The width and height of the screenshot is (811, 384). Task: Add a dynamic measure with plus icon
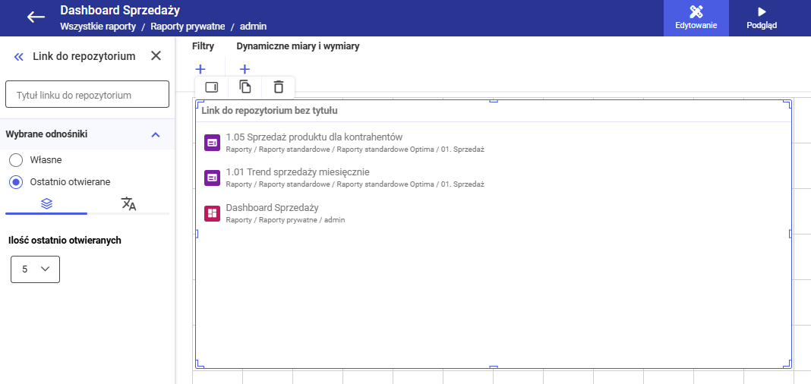(x=245, y=69)
